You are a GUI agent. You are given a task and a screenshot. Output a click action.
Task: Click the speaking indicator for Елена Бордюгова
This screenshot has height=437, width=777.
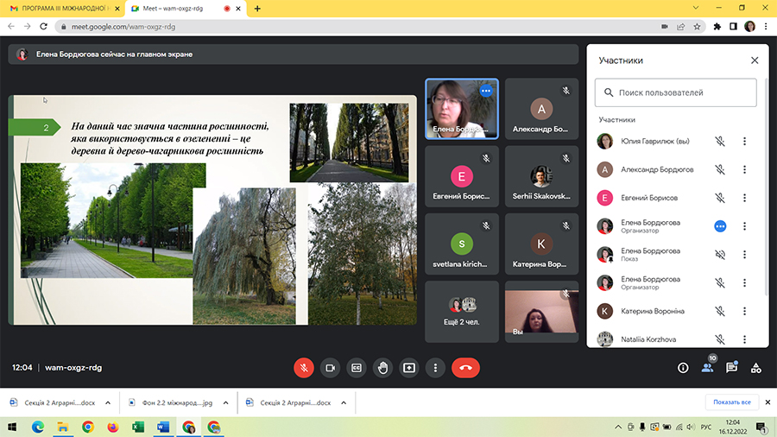[720, 226]
